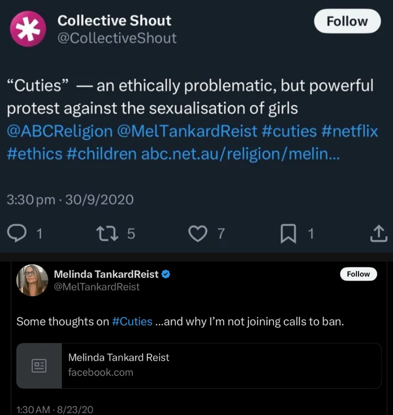The image size is (393, 415).
Task: Click the #cuties hashtag in first tweet
Action: 287,132
